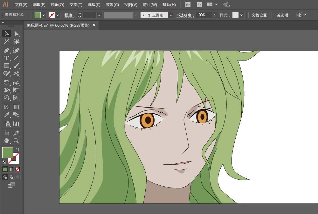The image size is (318, 214).
Task: Open the 样式 style dropdown
Action: click(242, 15)
